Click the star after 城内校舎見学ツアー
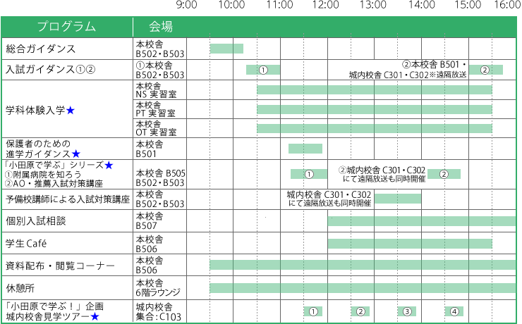The height and width of the screenshot is (324, 522). [x=95, y=317]
